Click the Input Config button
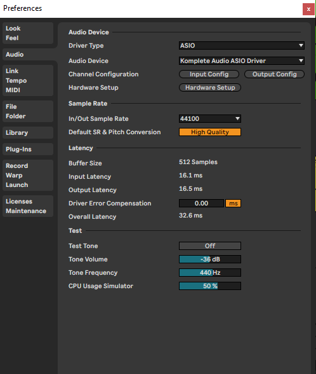316x374 pixels. 209,74
